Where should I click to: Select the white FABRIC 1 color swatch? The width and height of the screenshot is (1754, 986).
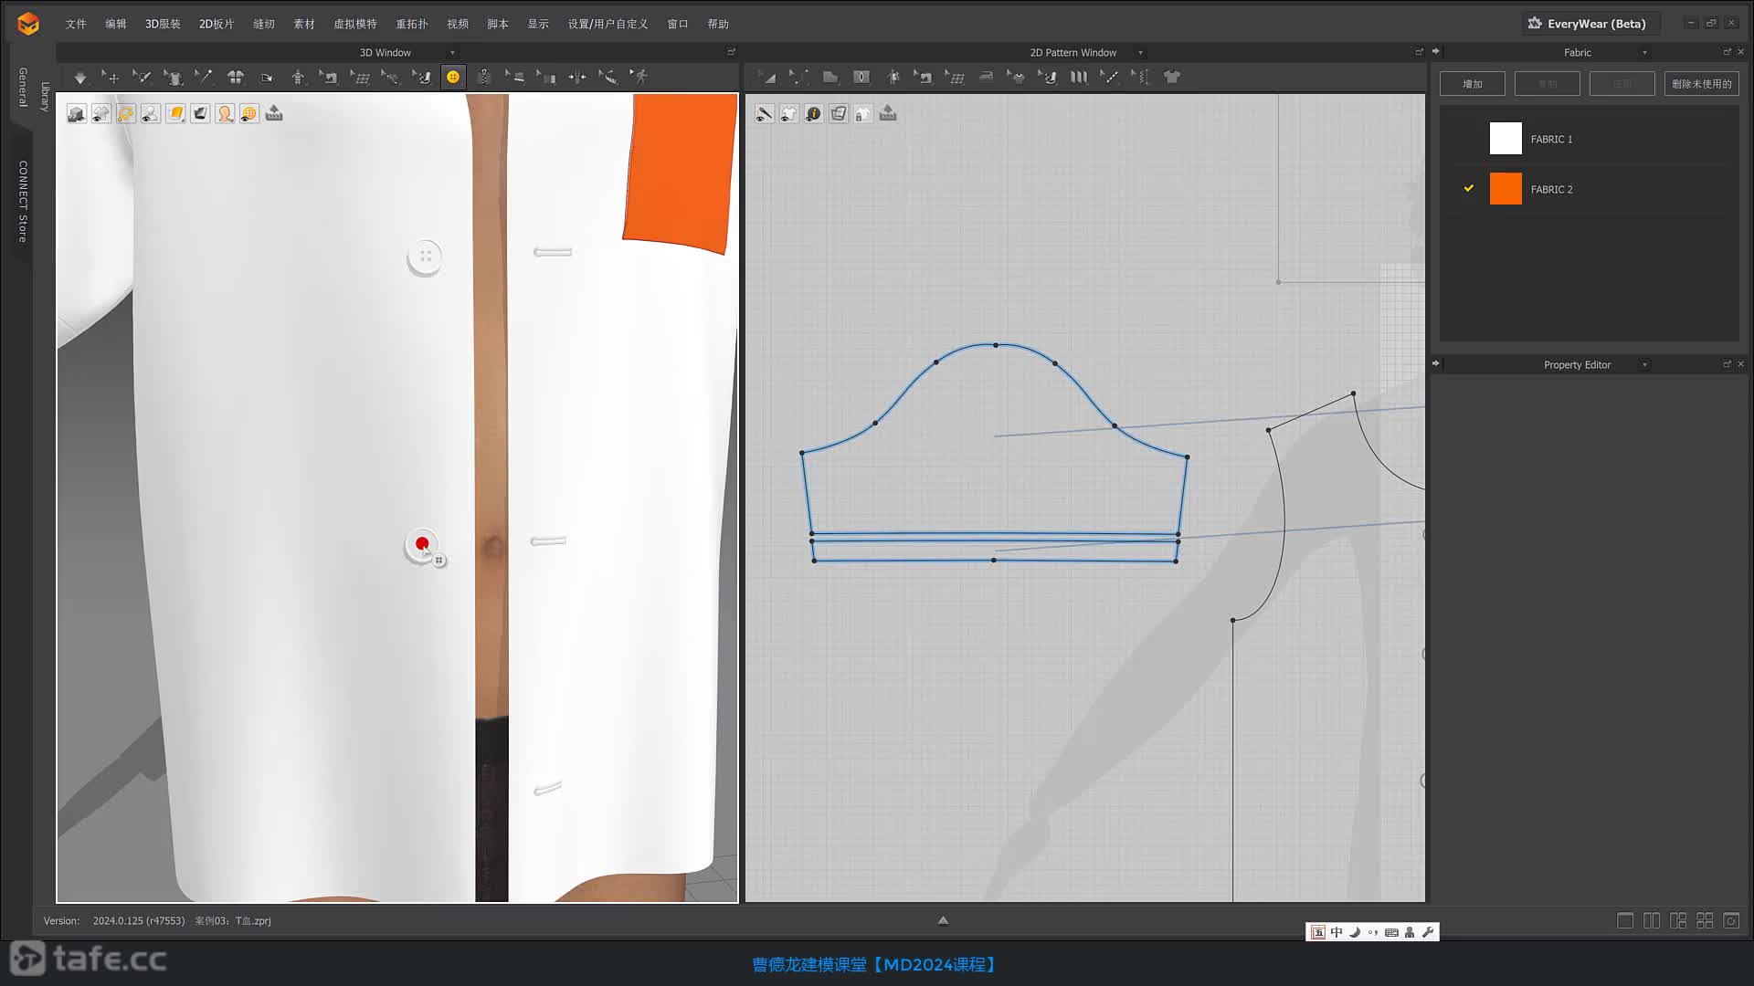click(1506, 139)
